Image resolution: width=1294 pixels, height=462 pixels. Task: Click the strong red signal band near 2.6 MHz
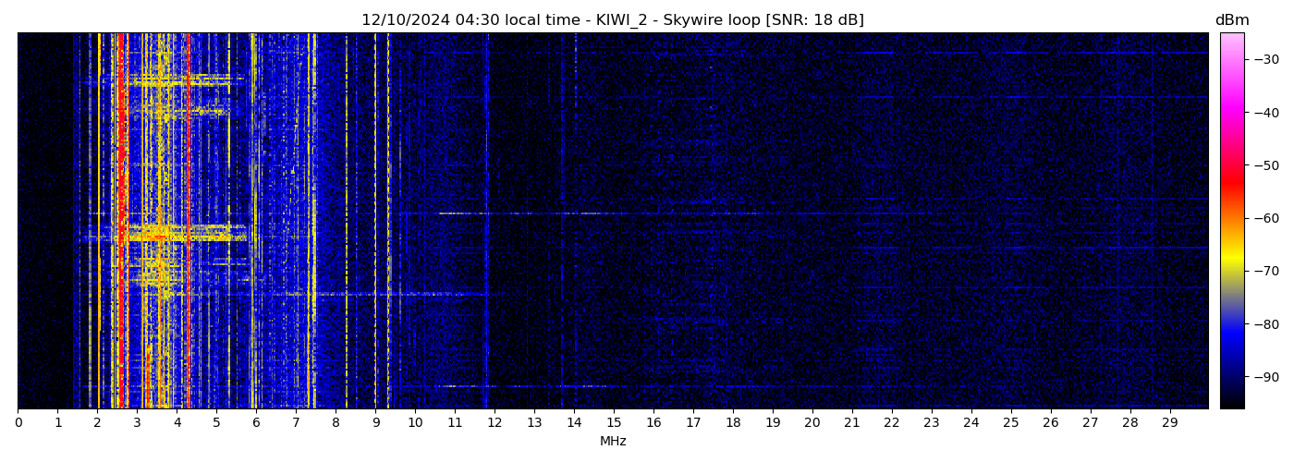point(120,185)
